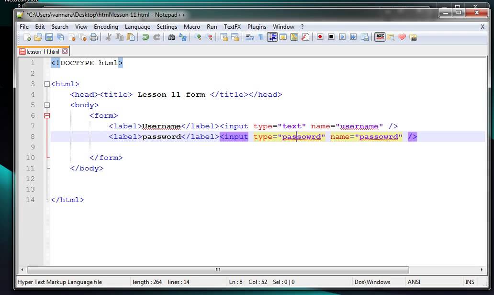Click the horizontal scrollbar thumb
This screenshot has height=295, width=494.
pos(218,270)
